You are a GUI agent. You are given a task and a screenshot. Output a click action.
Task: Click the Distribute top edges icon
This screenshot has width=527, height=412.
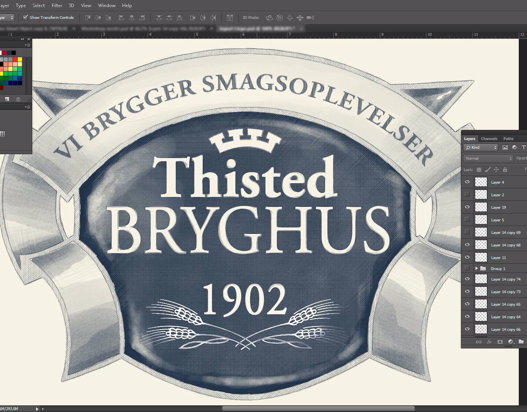click(x=159, y=18)
